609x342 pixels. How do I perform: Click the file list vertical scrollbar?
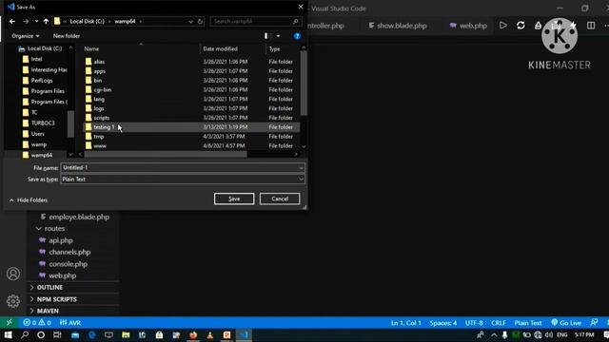coord(304,84)
